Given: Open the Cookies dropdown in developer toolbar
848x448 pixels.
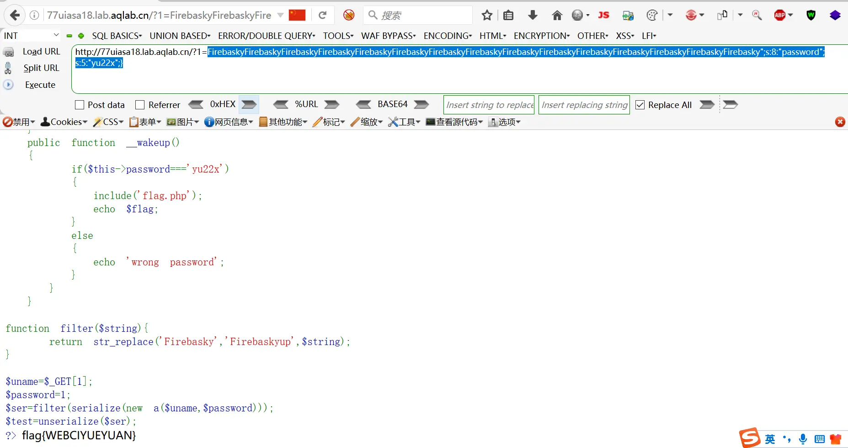Looking at the screenshot, I should (x=64, y=122).
